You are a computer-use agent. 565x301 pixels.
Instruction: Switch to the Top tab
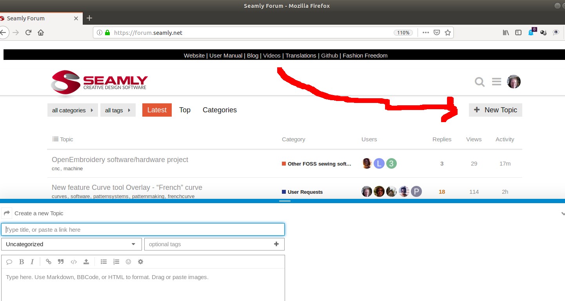[185, 110]
